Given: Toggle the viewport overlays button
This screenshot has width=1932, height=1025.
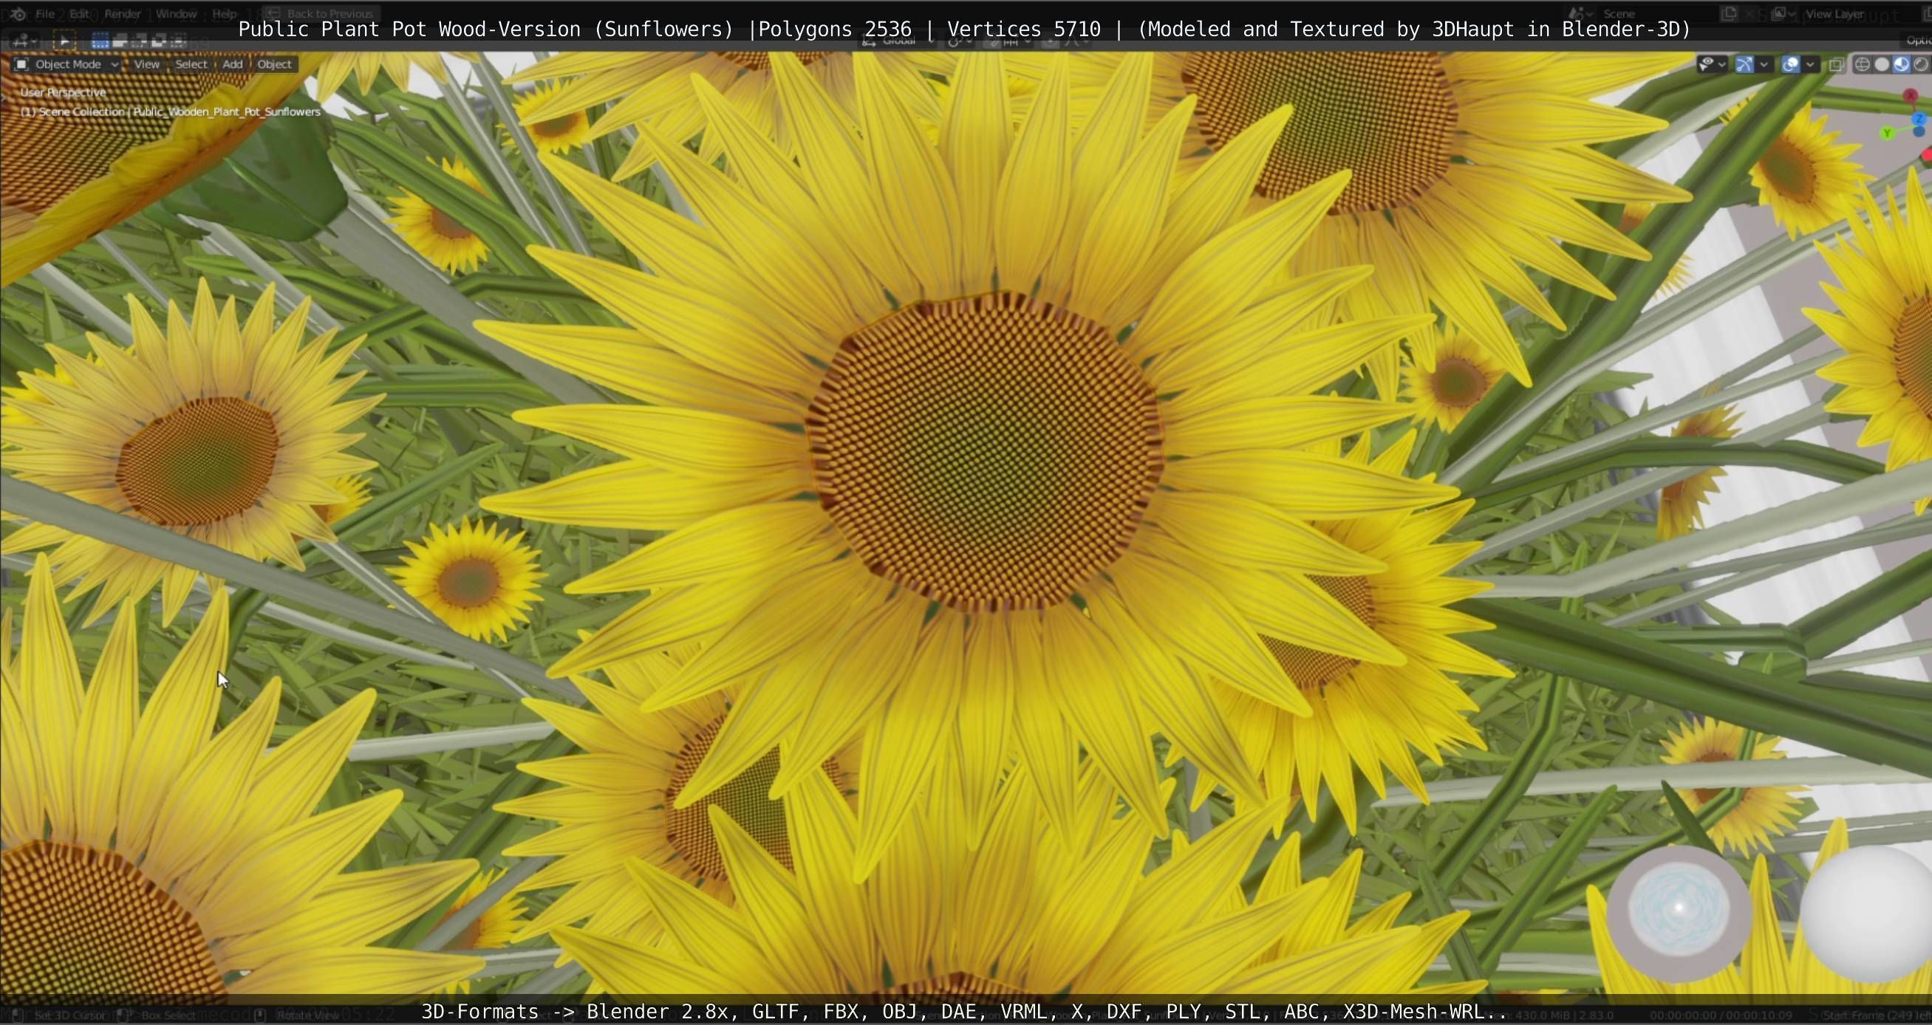Looking at the screenshot, I should [x=1790, y=64].
